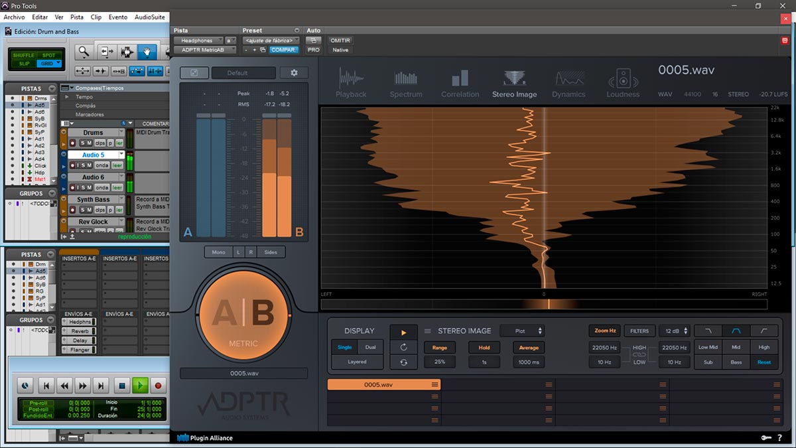This screenshot has height=448, width=796.
Task: Click Fast Forward in the transport
Action: click(82, 385)
